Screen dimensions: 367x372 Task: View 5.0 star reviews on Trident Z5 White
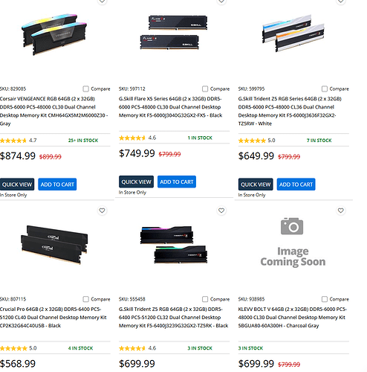click(256, 141)
